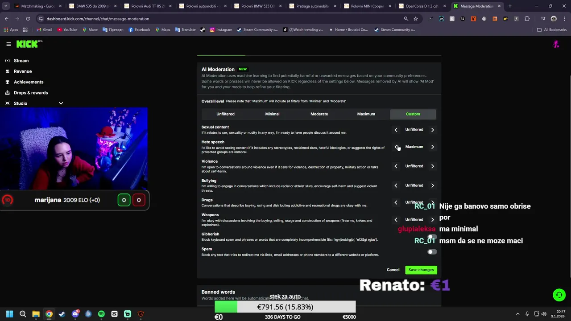The width and height of the screenshot is (571, 321).
Task: Expand the Studio sidebar section
Action: [61, 103]
